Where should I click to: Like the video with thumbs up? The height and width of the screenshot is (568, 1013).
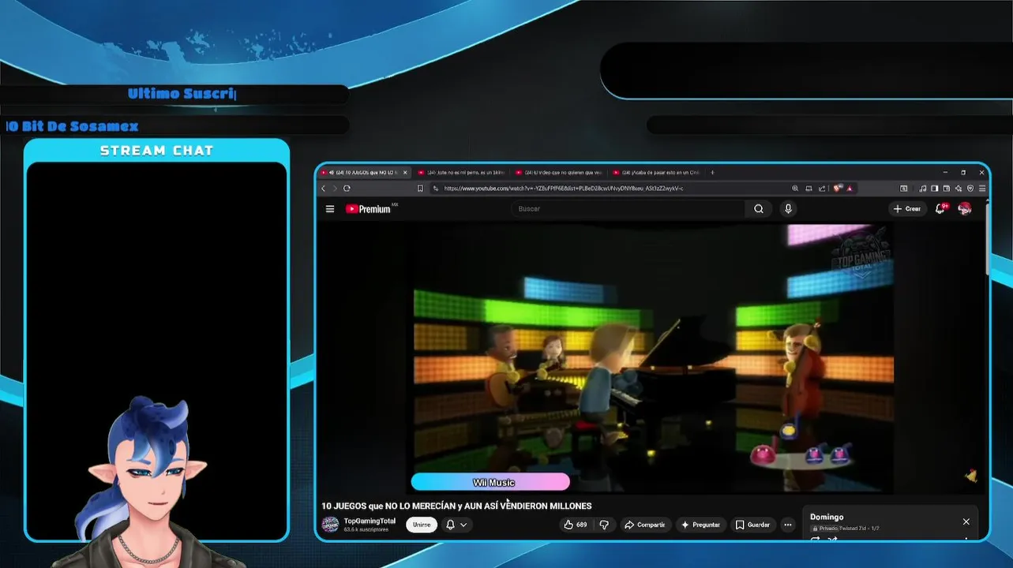[575, 525]
